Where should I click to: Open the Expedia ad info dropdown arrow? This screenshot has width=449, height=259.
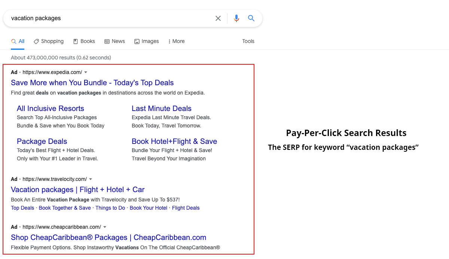85,72
